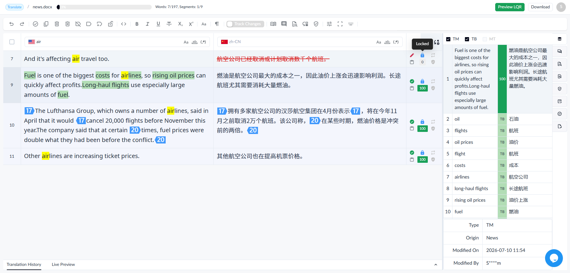
Task: Toggle bold formatting in toolbar
Action: tap(137, 24)
